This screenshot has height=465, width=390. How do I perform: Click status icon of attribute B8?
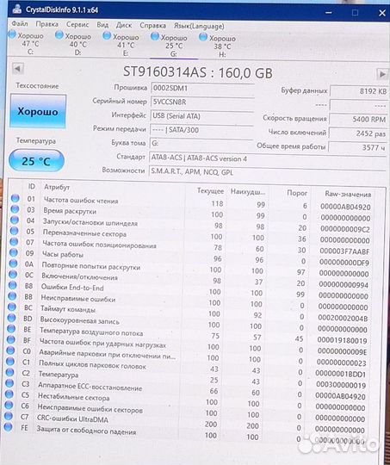tap(12, 285)
